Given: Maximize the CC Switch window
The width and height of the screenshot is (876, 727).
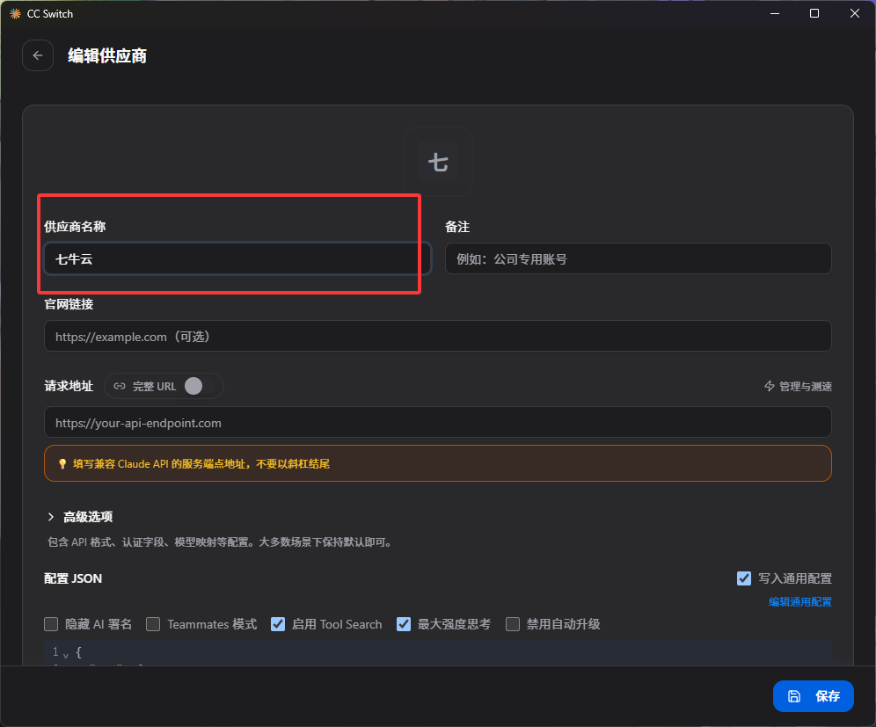Looking at the screenshot, I should [814, 13].
